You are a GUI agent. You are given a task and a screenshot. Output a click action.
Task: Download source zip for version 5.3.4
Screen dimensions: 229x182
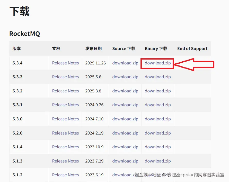(x=125, y=63)
